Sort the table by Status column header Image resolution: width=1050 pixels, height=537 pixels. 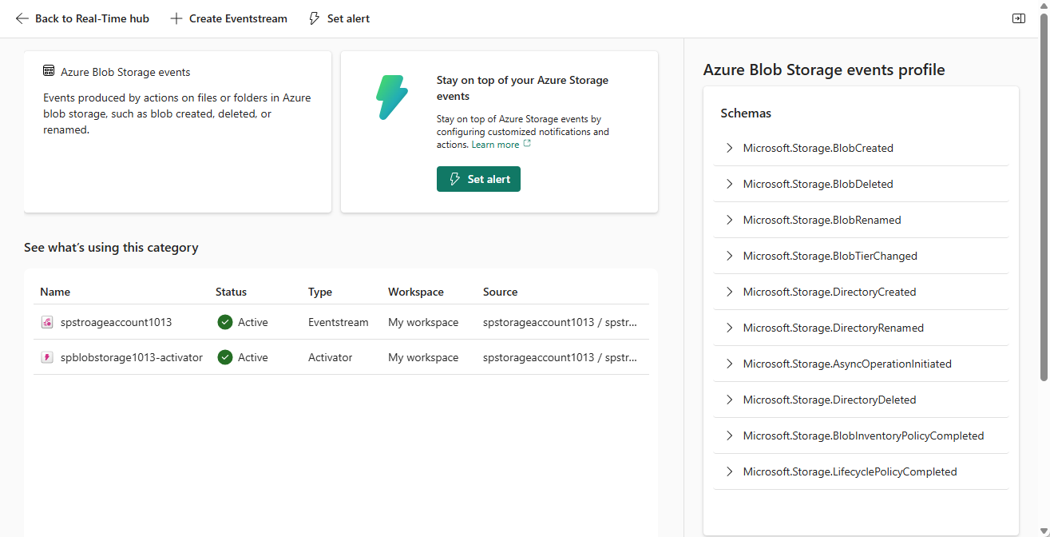pyautogui.click(x=231, y=292)
